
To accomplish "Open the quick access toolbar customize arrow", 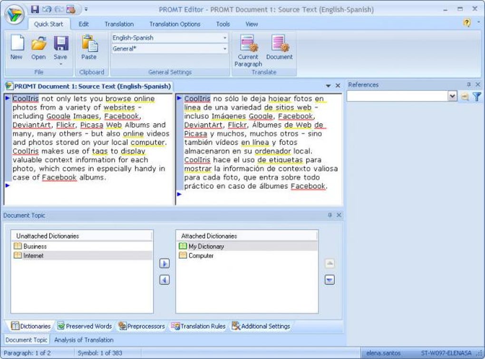I will coord(86,10).
